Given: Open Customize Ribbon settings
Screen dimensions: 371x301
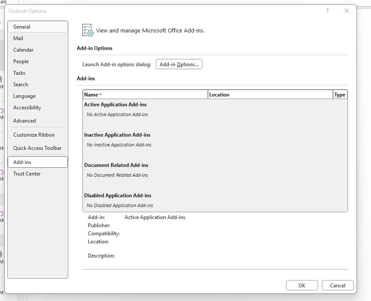Looking at the screenshot, I should point(38,135).
